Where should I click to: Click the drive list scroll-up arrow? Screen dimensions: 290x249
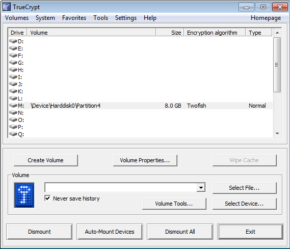pyautogui.click(x=277, y=33)
